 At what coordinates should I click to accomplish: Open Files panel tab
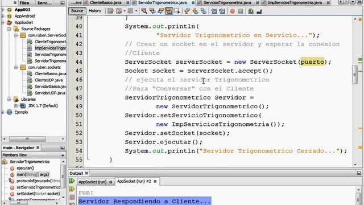coord(24,3)
